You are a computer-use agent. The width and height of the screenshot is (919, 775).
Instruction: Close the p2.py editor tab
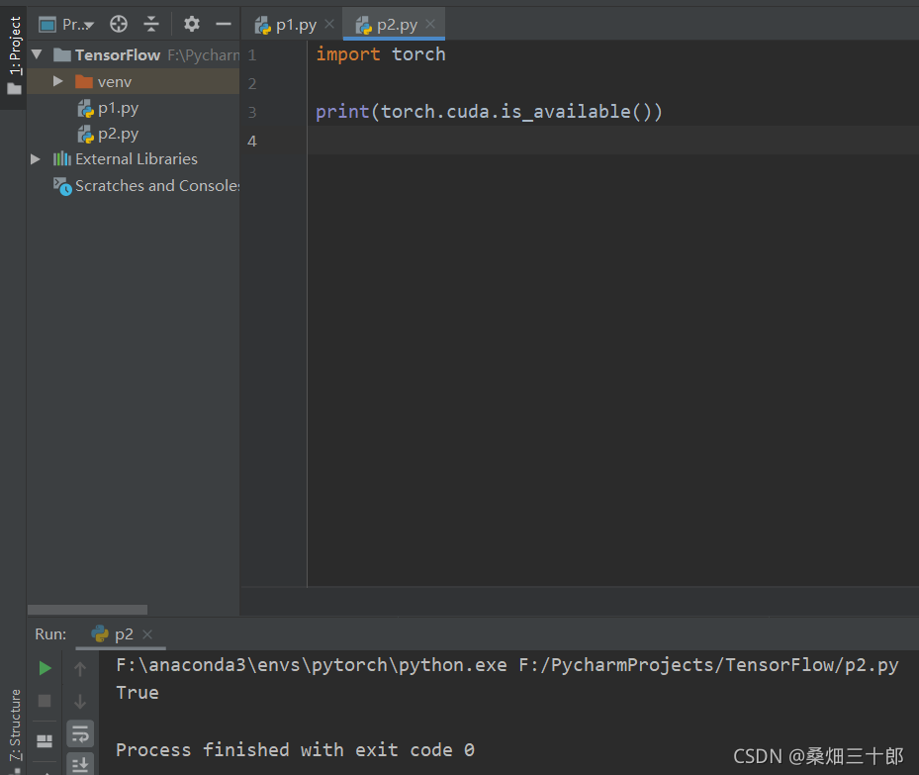430,24
